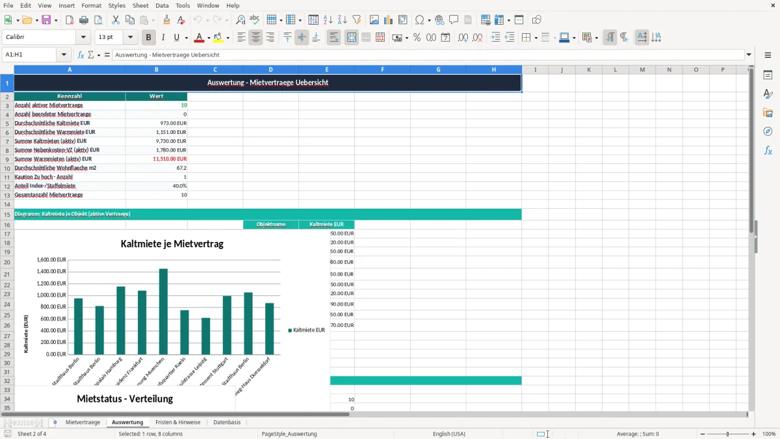
Task: Open the Name Box dropdown
Action: [64, 55]
